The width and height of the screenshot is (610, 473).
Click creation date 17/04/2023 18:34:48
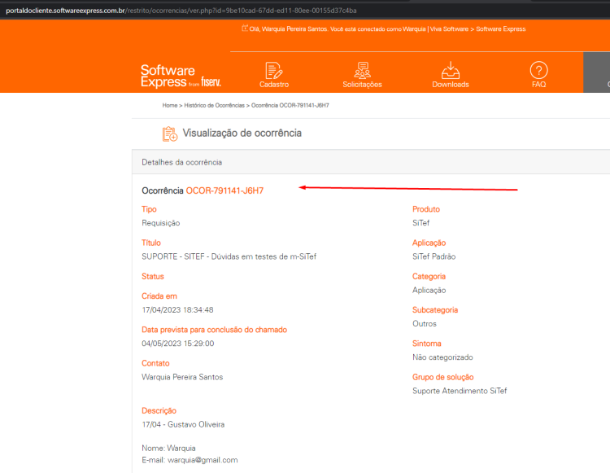click(177, 310)
